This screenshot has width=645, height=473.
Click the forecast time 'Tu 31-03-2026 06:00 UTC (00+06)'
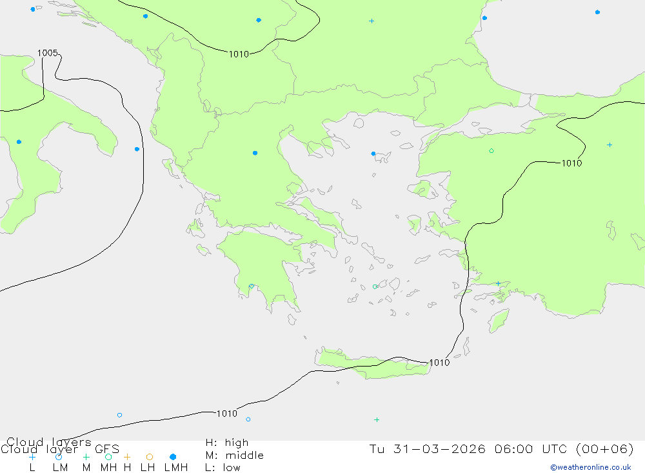pyautogui.click(x=501, y=448)
